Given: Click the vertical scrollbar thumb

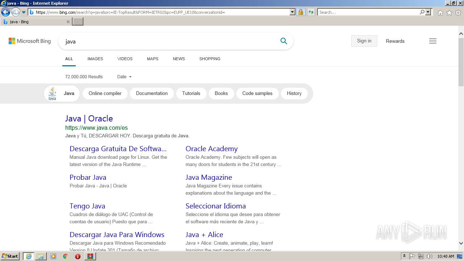Looking at the screenshot, I should pos(461,62).
